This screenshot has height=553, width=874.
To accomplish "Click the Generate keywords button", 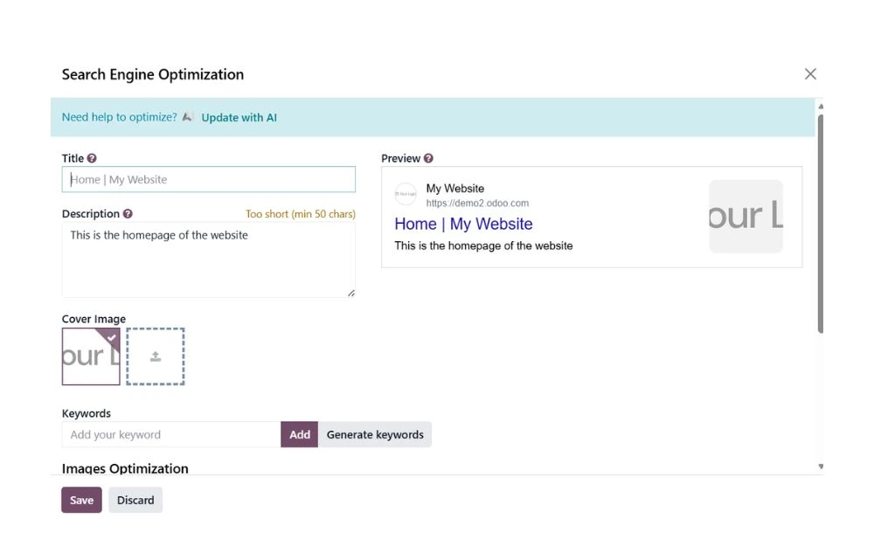I will pyautogui.click(x=375, y=434).
